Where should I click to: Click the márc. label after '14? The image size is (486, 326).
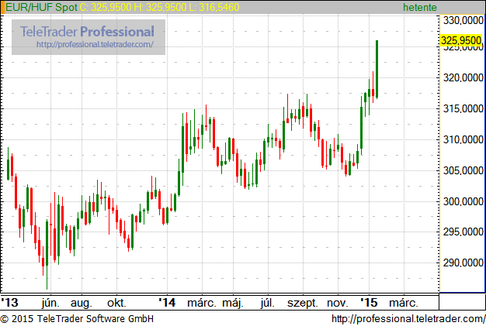(x=202, y=303)
